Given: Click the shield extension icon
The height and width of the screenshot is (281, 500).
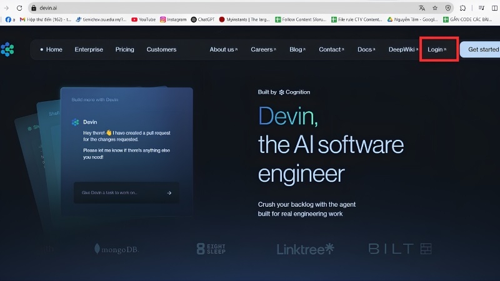Looking at the screenshot, I should pyautogui.click(x=448, y=8).
